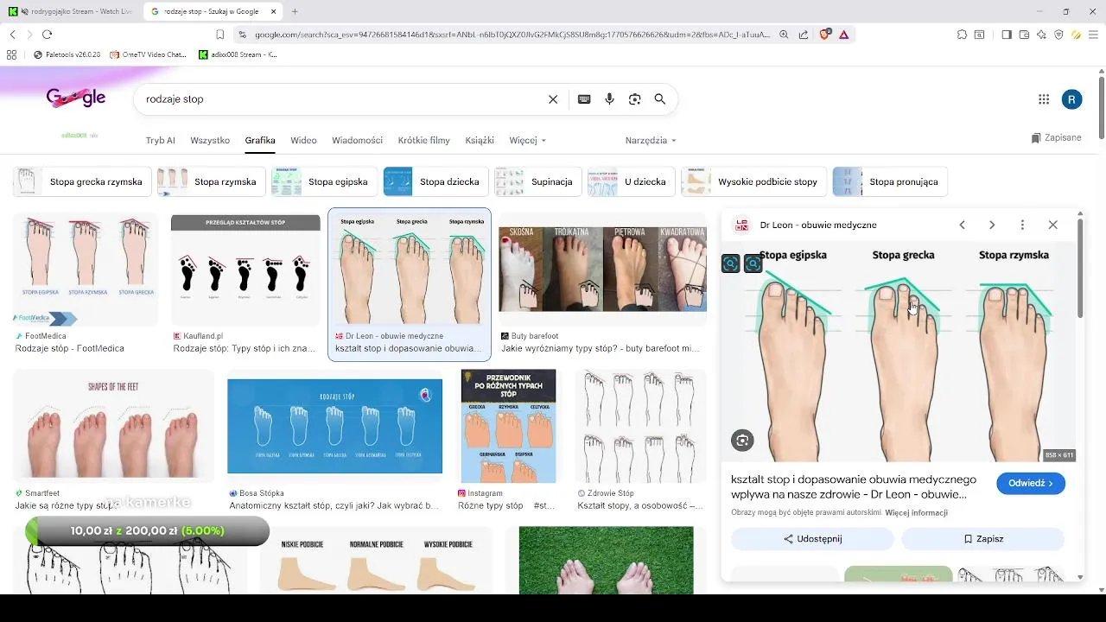Switch to the Tryb AI tab
Image resolution: width=1106 pixels, height=622 pixels.
[x=160, y=140]
